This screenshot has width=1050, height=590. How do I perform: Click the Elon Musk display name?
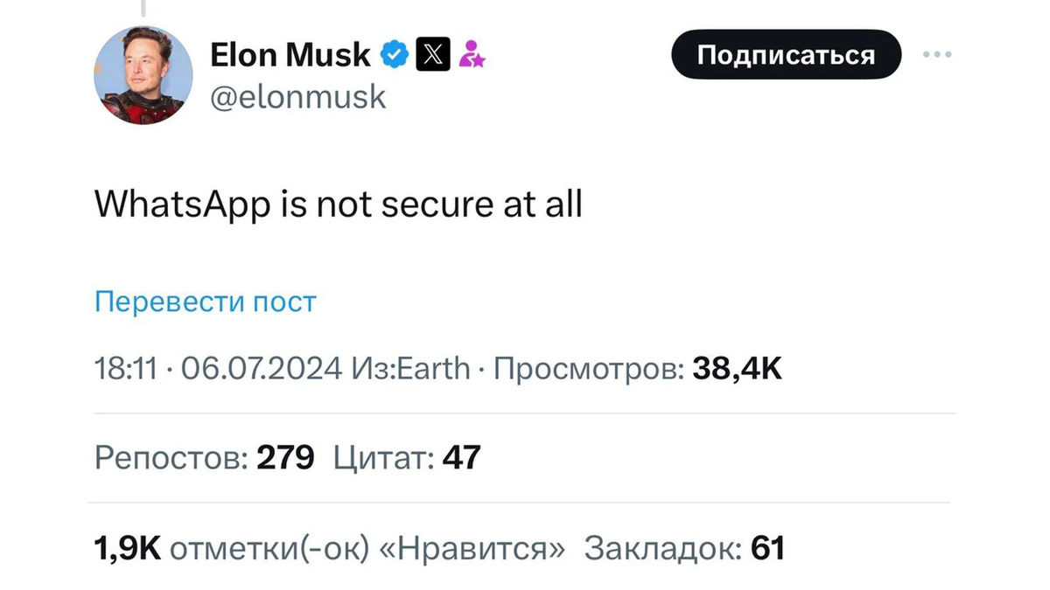coord(290,55)
